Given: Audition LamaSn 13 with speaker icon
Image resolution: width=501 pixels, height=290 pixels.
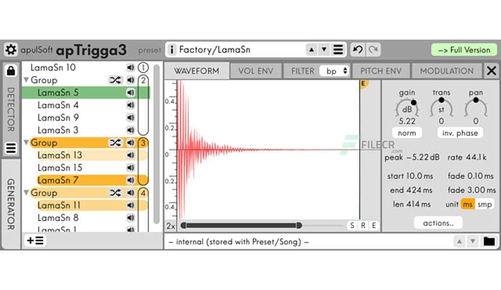Looking at the screenshot, I should coord(131,155).
